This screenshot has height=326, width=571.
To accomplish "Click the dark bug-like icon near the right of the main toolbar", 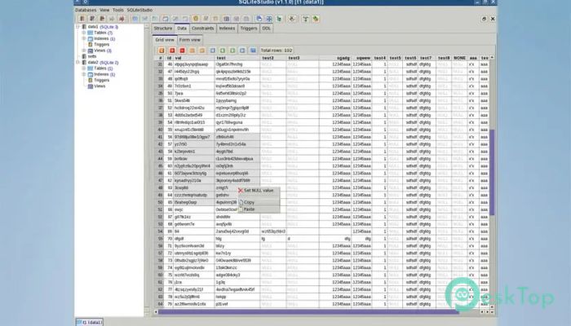I will coord(292,19).
